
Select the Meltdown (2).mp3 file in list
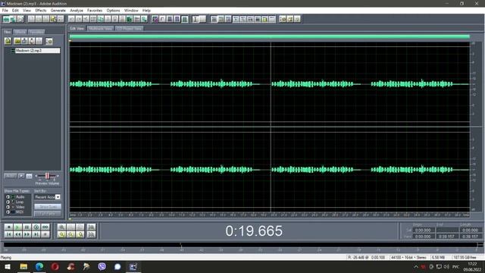(37, 51)
